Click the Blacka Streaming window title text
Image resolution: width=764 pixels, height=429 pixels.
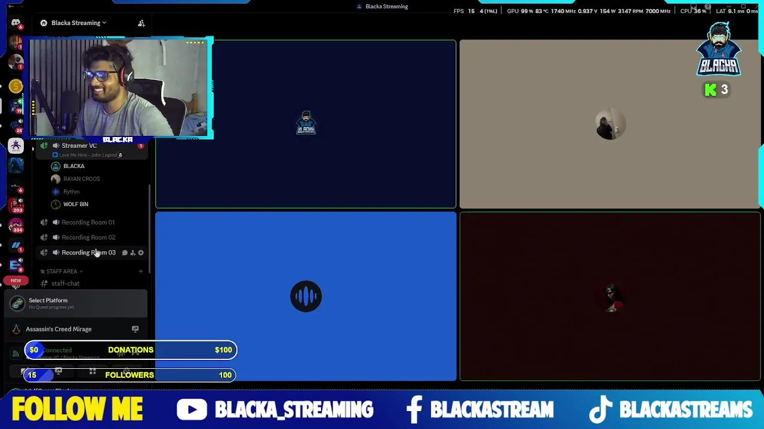tap(386, 7)
